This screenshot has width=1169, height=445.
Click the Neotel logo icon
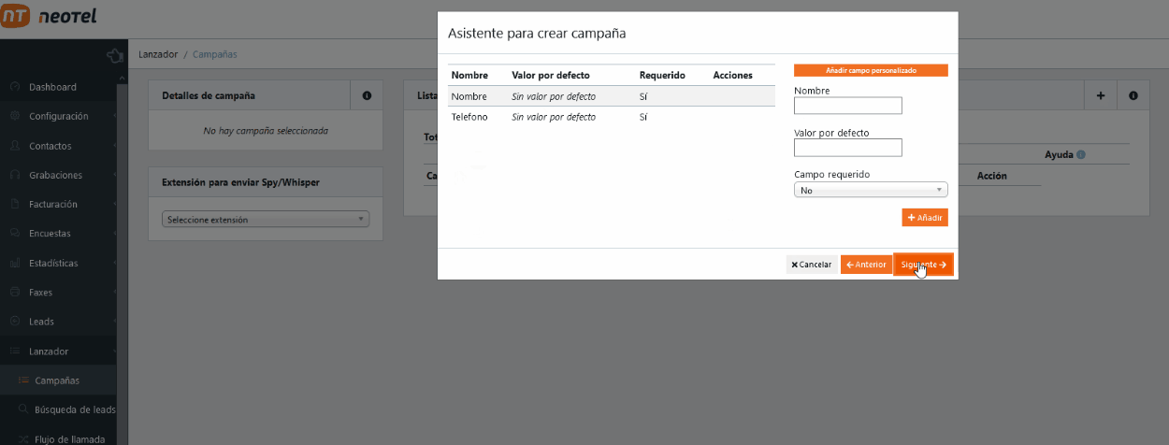[x=16, y=16]
